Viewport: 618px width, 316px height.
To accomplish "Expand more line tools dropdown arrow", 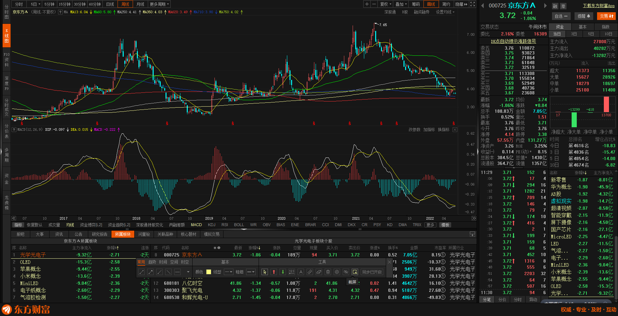I will click(188, 272).
